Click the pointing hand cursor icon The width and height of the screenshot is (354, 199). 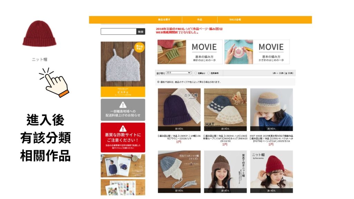coord(55,82)
